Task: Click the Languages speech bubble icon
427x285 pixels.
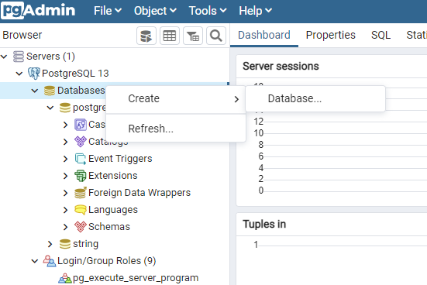Action: point(81,210)
